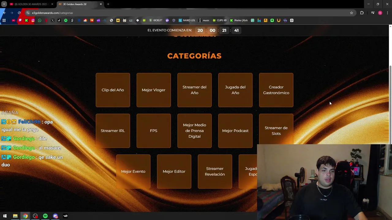Screen dimensions: 392x220
Task: View site information icon in address bar
Action: pos(28,13)
